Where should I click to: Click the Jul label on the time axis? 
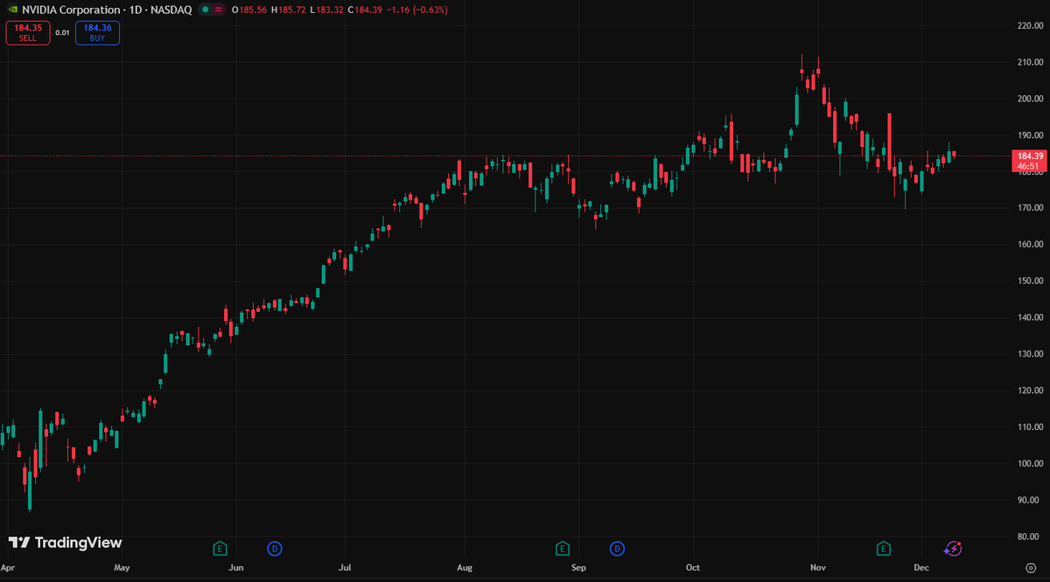point(345,568)
